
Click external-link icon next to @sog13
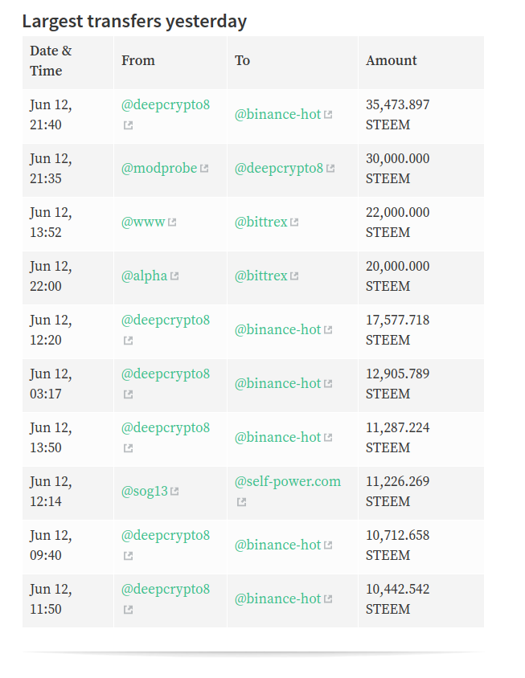(174, 491)
